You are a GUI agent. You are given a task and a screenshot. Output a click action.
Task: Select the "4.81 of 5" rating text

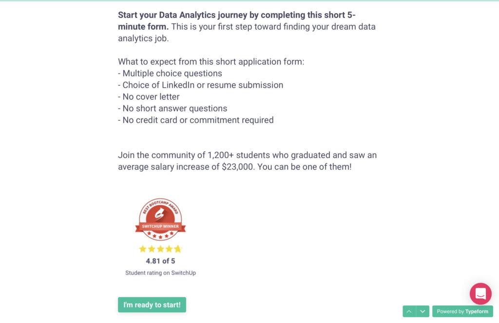(x=160, y=261)
